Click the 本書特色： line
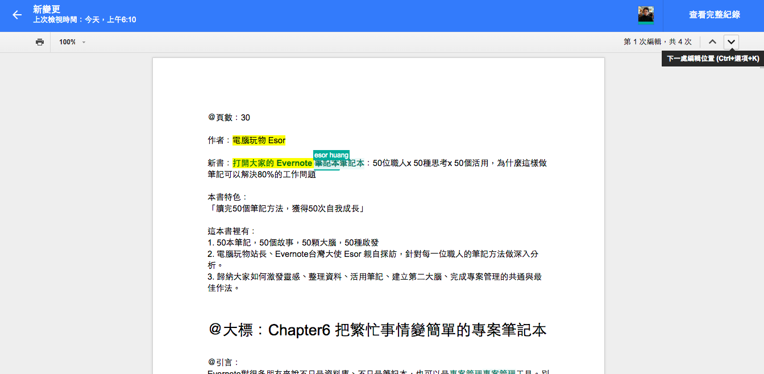The width and height of the screenshot is (764, 374). (x=228, y=197)
